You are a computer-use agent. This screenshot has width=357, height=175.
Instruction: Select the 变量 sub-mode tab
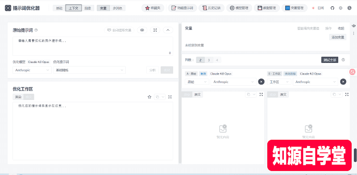coord(103,8)
